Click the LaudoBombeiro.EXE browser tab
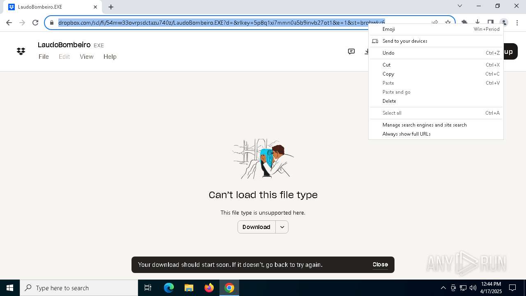The width and height of the screenshot is (526, 296). tap(53, 7)
